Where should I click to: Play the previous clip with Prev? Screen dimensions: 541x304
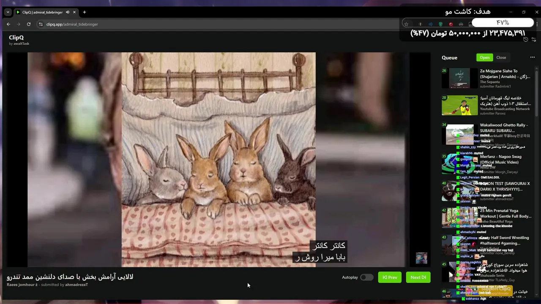[390, 277]
